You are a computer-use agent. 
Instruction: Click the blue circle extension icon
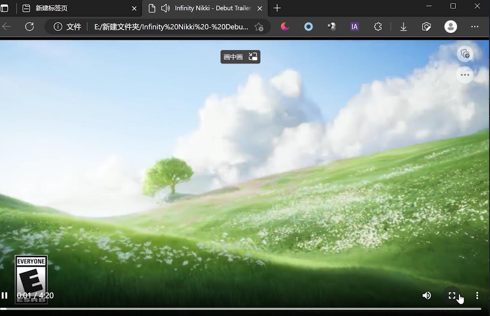click(x=308, y=27)
